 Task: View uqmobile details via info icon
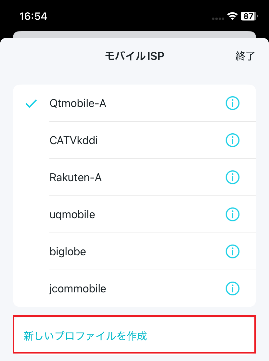click(232, 214)
